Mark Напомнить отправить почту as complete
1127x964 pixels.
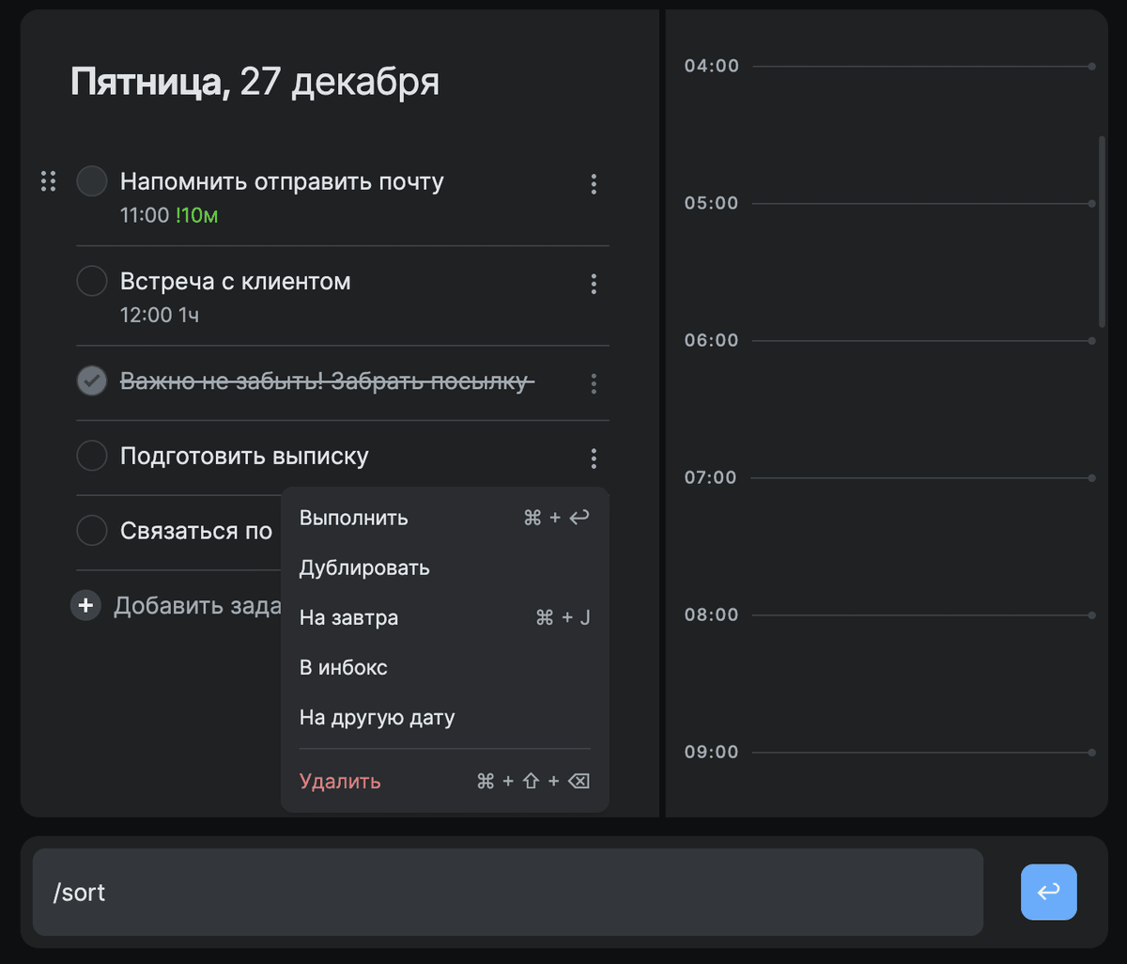pos(91,180)
